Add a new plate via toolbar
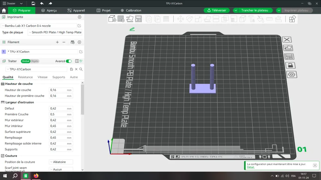Screen dimensions: 321x180 coord(121,19)
